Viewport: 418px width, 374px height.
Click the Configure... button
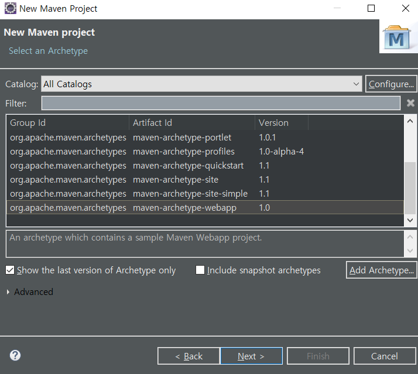pyautogui.click(x=391, y=84)
